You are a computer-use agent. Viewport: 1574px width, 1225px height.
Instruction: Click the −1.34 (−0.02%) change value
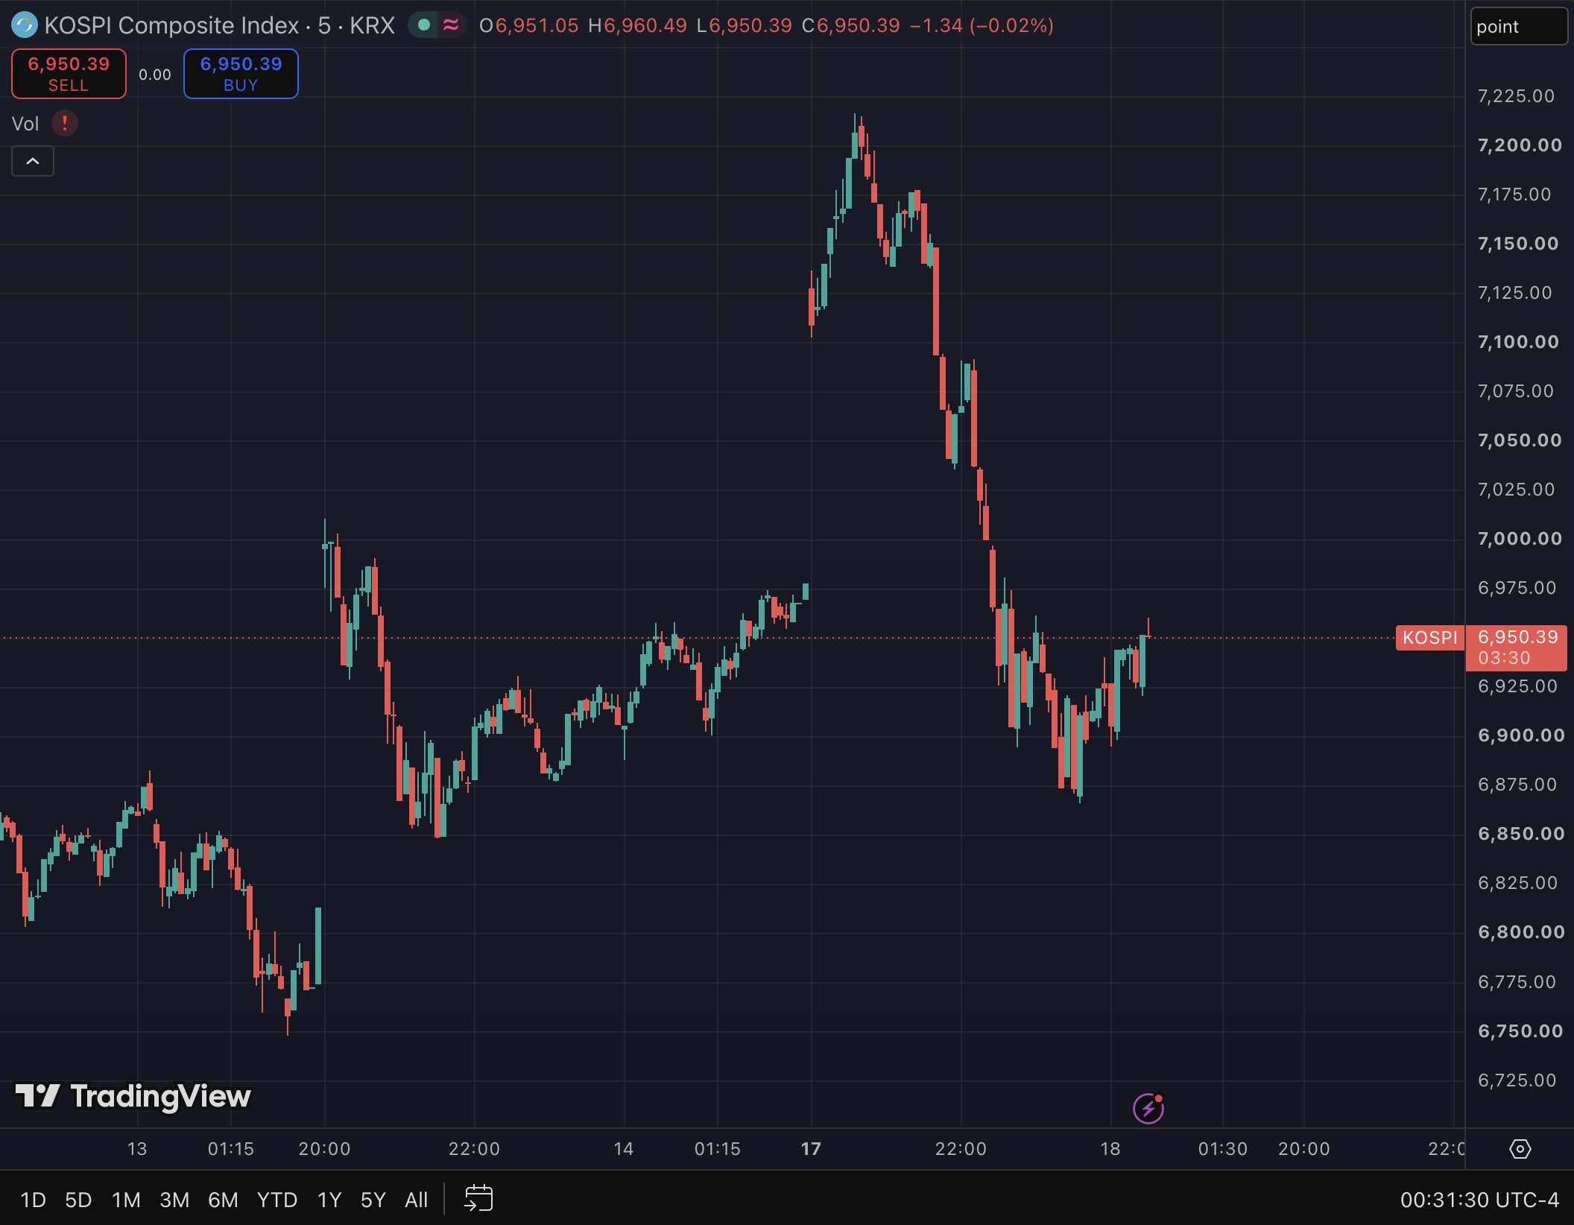[x=982, y=25]
